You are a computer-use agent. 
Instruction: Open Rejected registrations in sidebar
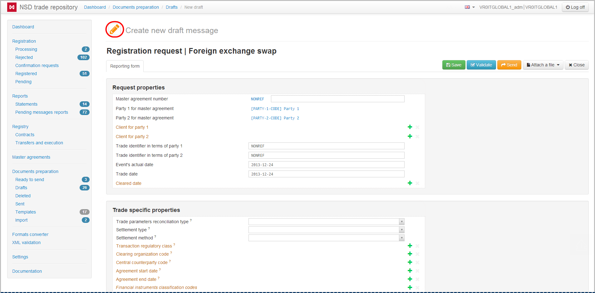coord(24,57)
